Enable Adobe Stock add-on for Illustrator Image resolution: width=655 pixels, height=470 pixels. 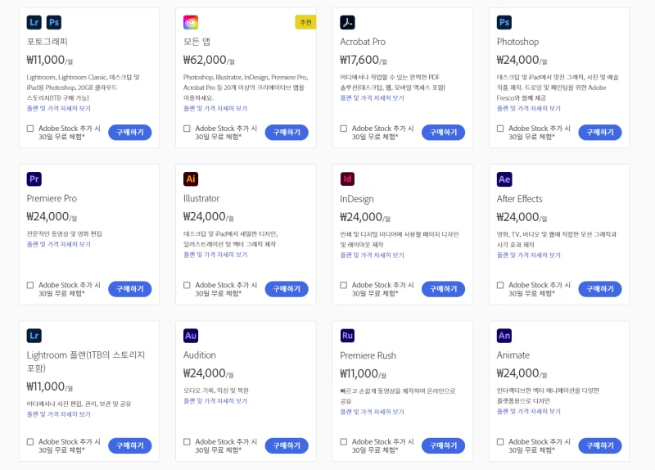tap(187, 285)
